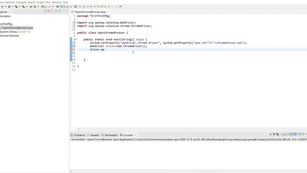This screenshot has height=173, width=307.
Task: Click the Terminate square in Console toolbar
Action: point(271,134)
